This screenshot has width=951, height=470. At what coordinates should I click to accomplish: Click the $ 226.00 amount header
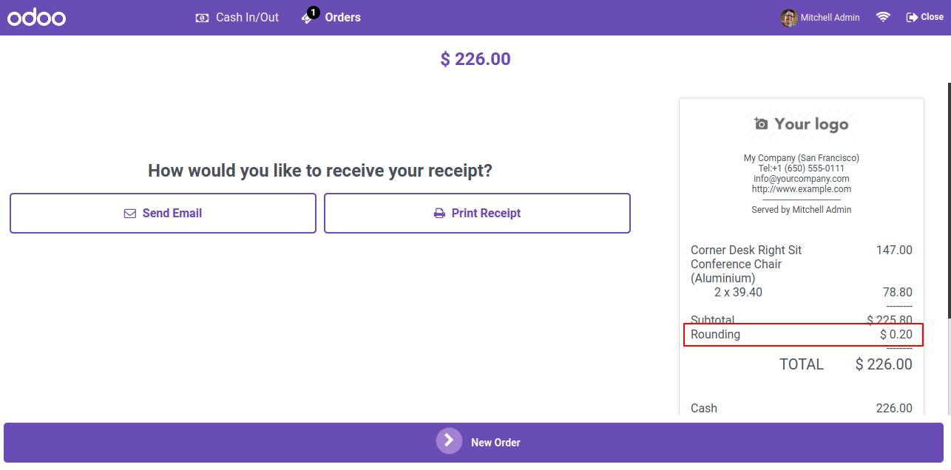pyautogui.click(x=475, y=59)
